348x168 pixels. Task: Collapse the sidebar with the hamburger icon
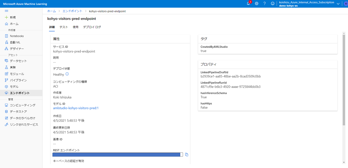(x=7, y=11)
